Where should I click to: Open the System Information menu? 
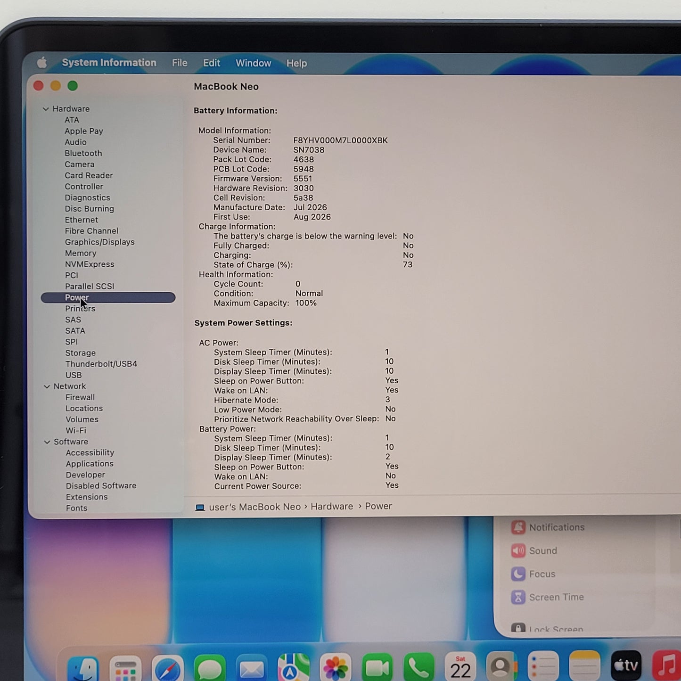[109, 63]
